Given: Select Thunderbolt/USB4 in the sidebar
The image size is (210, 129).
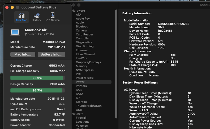Looking at the screenshot, I should pyautogui.click(x=89, y=106).
